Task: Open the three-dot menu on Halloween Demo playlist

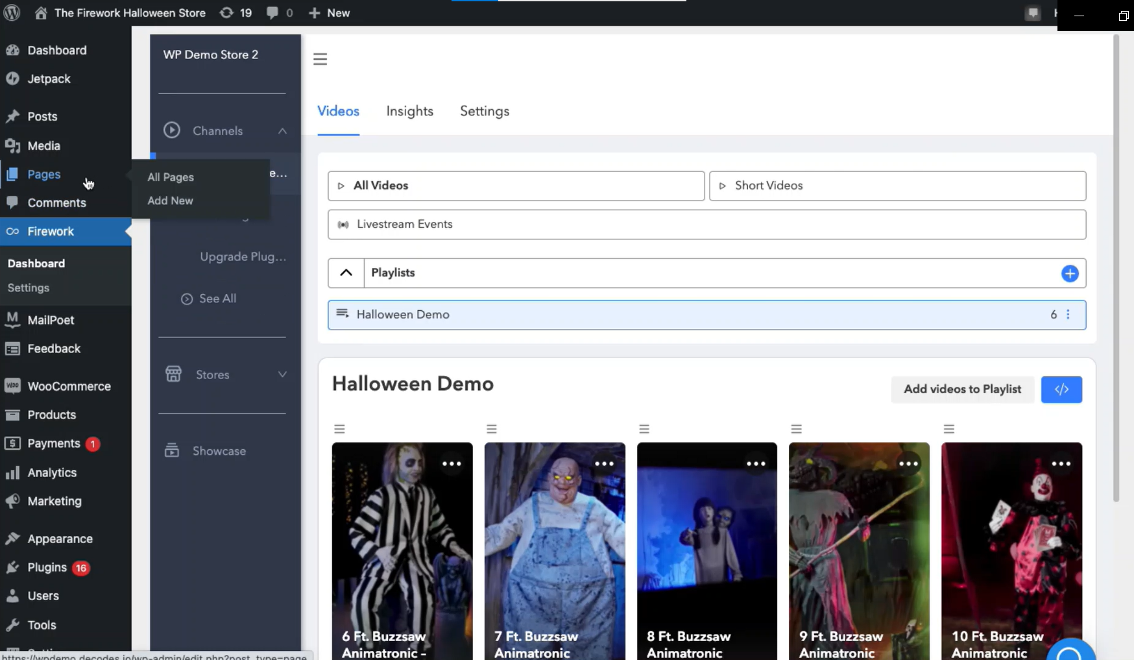Action: tap(1069, 314)
